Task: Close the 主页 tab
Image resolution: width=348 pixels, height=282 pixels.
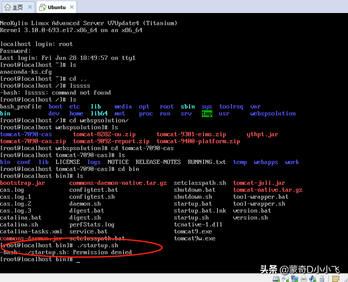Action: point(30,7)
